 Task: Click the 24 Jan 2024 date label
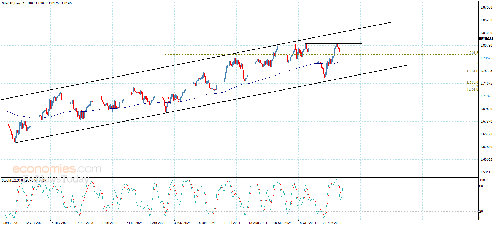pos(109,223)
